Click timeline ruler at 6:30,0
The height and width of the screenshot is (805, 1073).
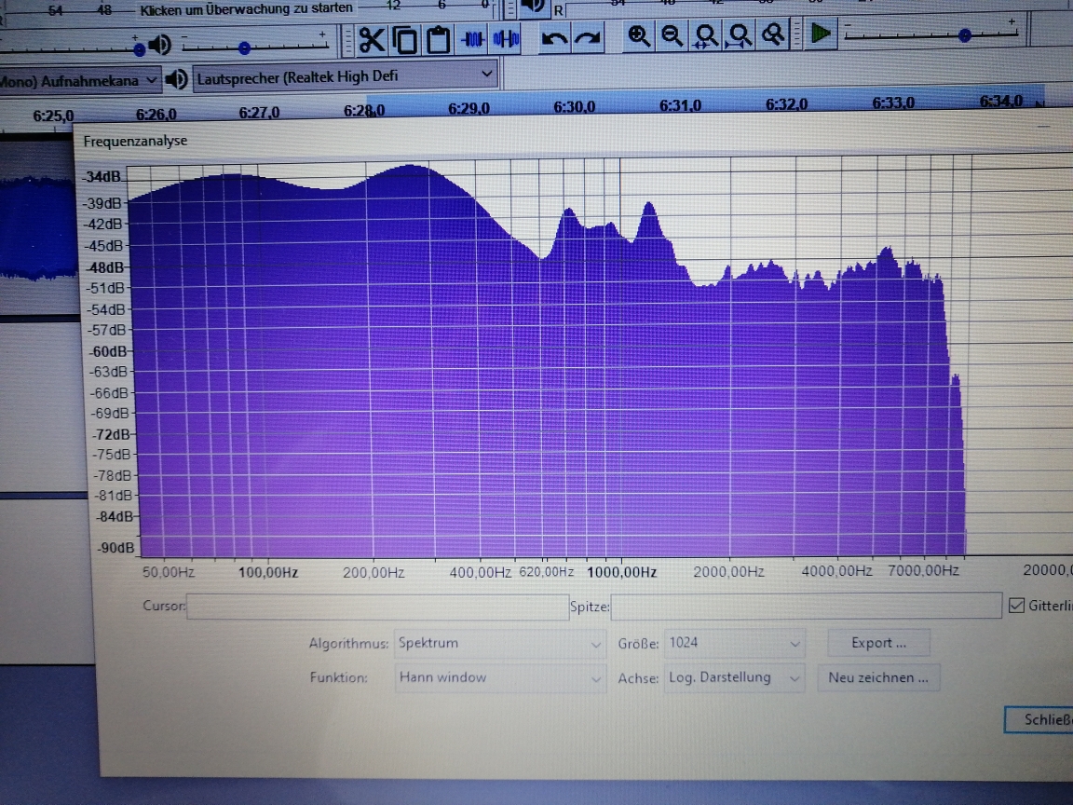[574, 107]
